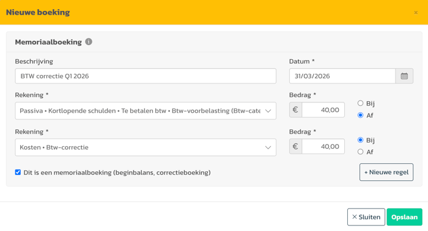Click the Sluiten button

click(366, 217)
